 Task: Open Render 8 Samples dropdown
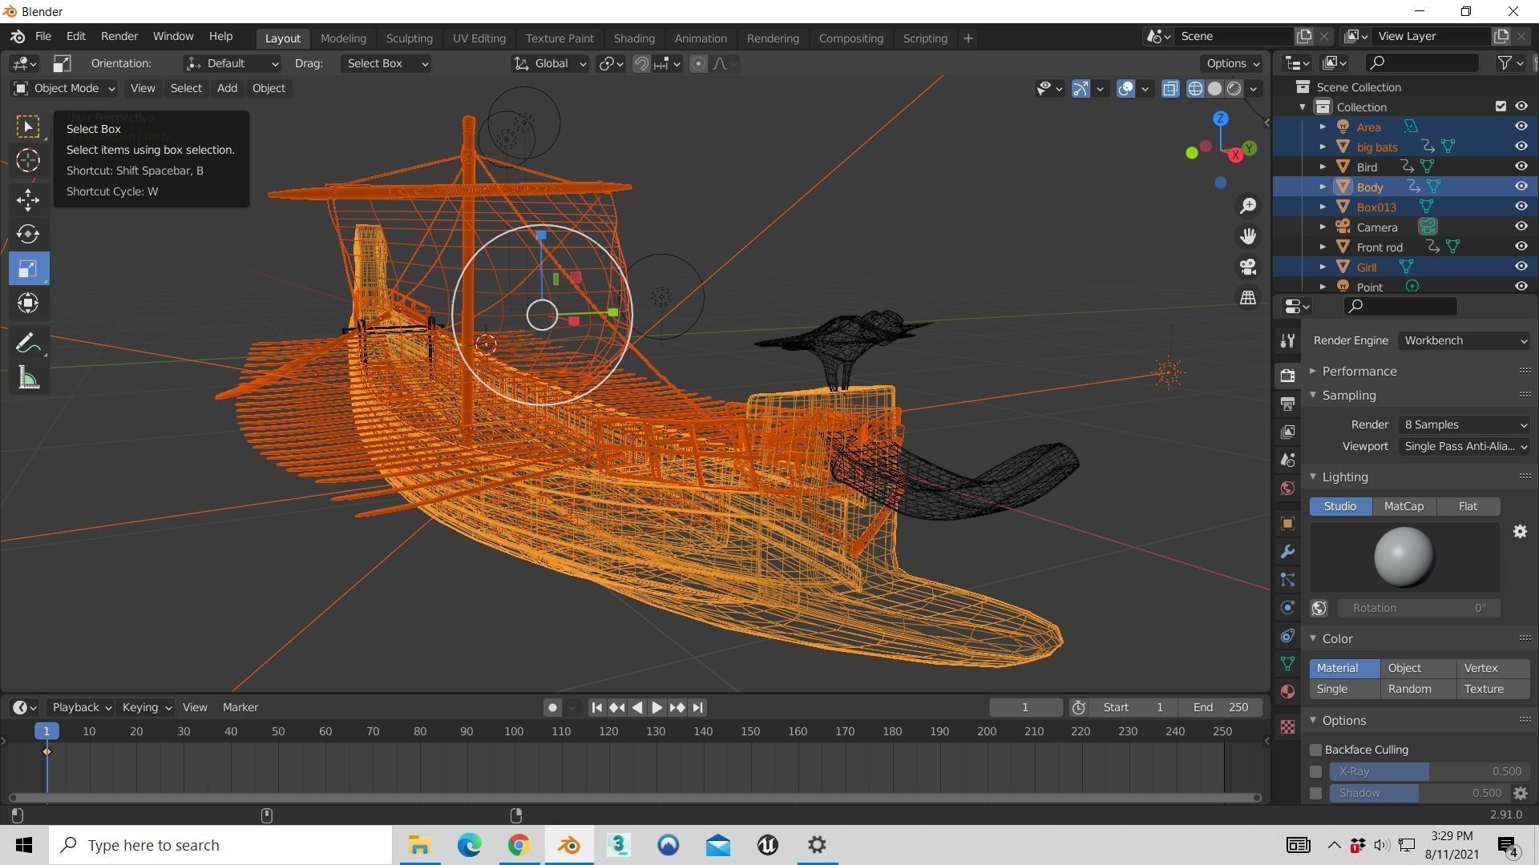point(1464,424)
